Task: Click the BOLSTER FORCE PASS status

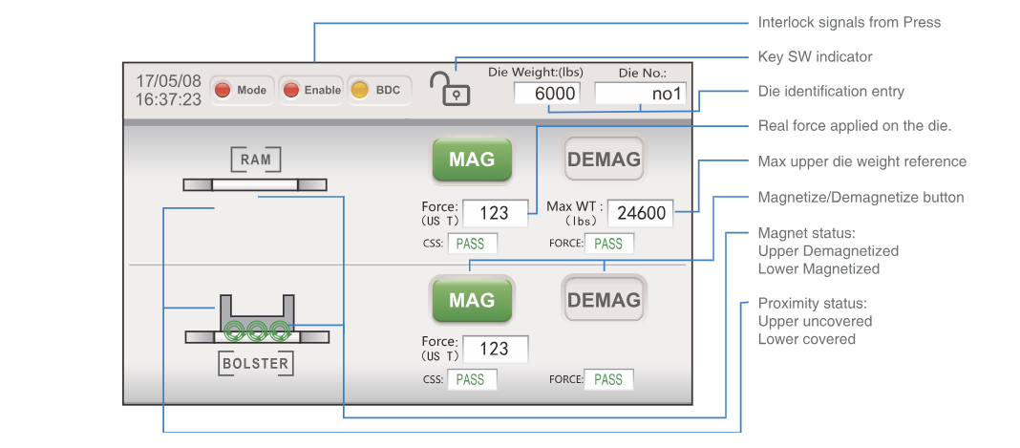Action: (609, 380)
